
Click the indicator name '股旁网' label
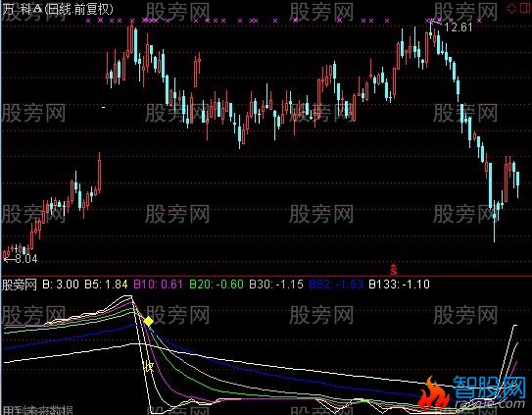pos(20,285)
